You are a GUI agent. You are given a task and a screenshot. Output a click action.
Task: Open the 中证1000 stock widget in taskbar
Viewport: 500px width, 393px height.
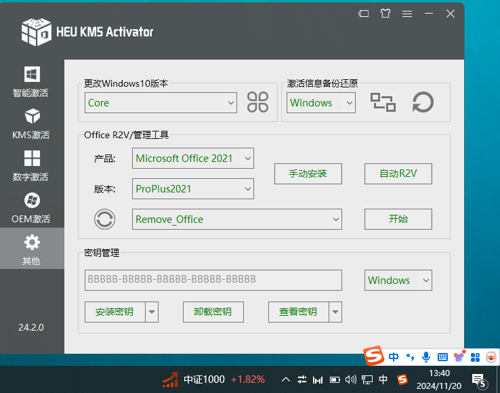[213, 379]
